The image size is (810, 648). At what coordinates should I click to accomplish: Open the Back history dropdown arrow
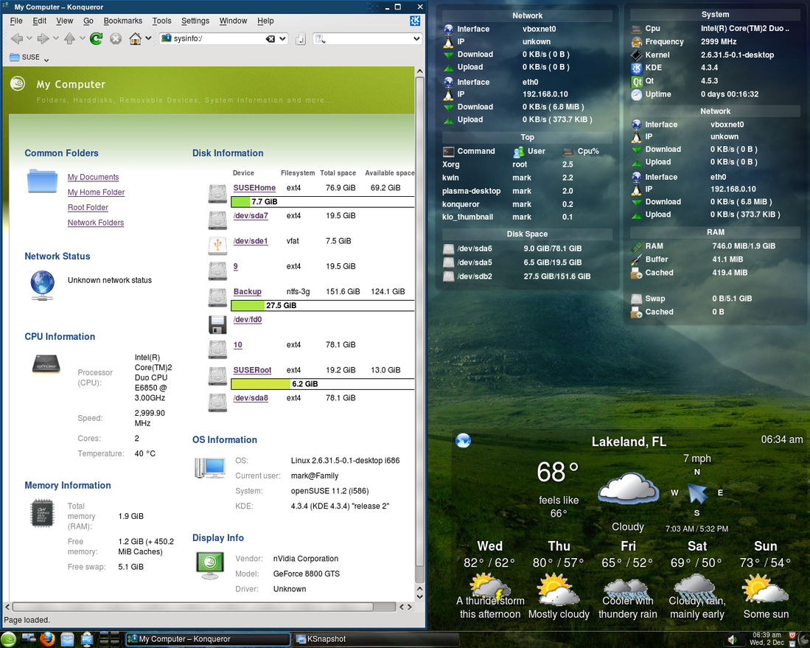29,39
